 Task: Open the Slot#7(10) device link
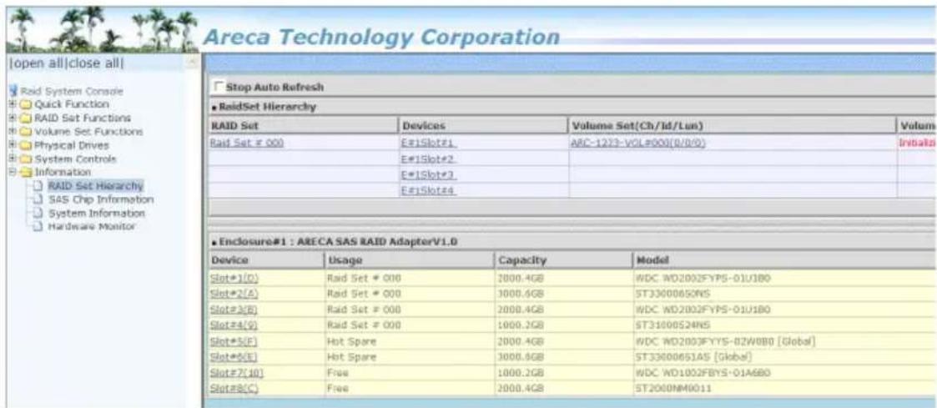point(237,373)
